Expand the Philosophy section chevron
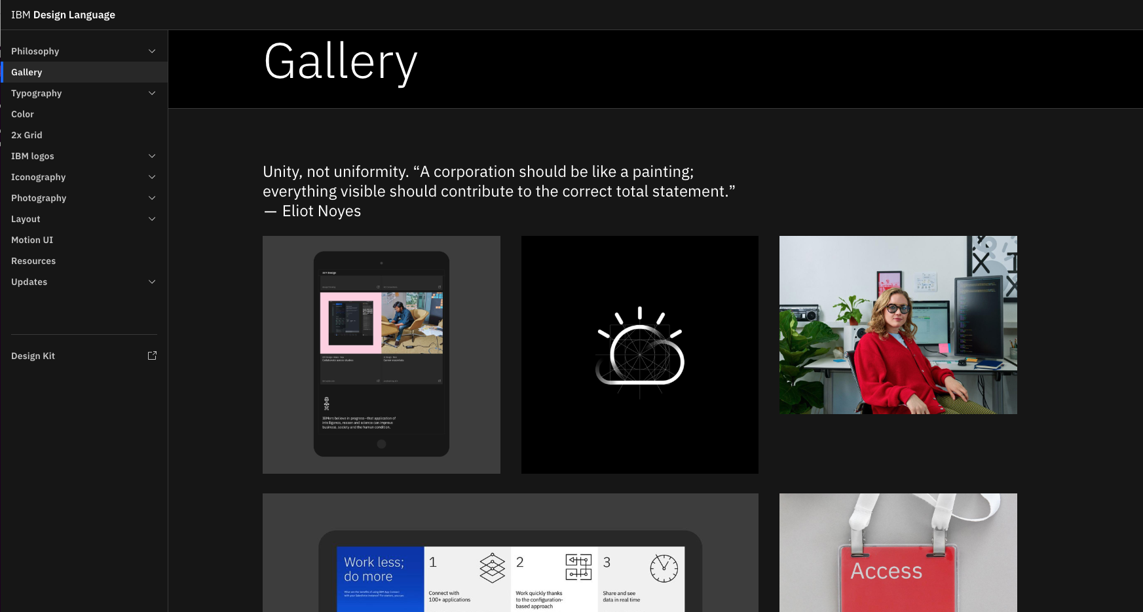Image resolution: width=1143 pixels, height=612 pixels. (x=152, y=51)
